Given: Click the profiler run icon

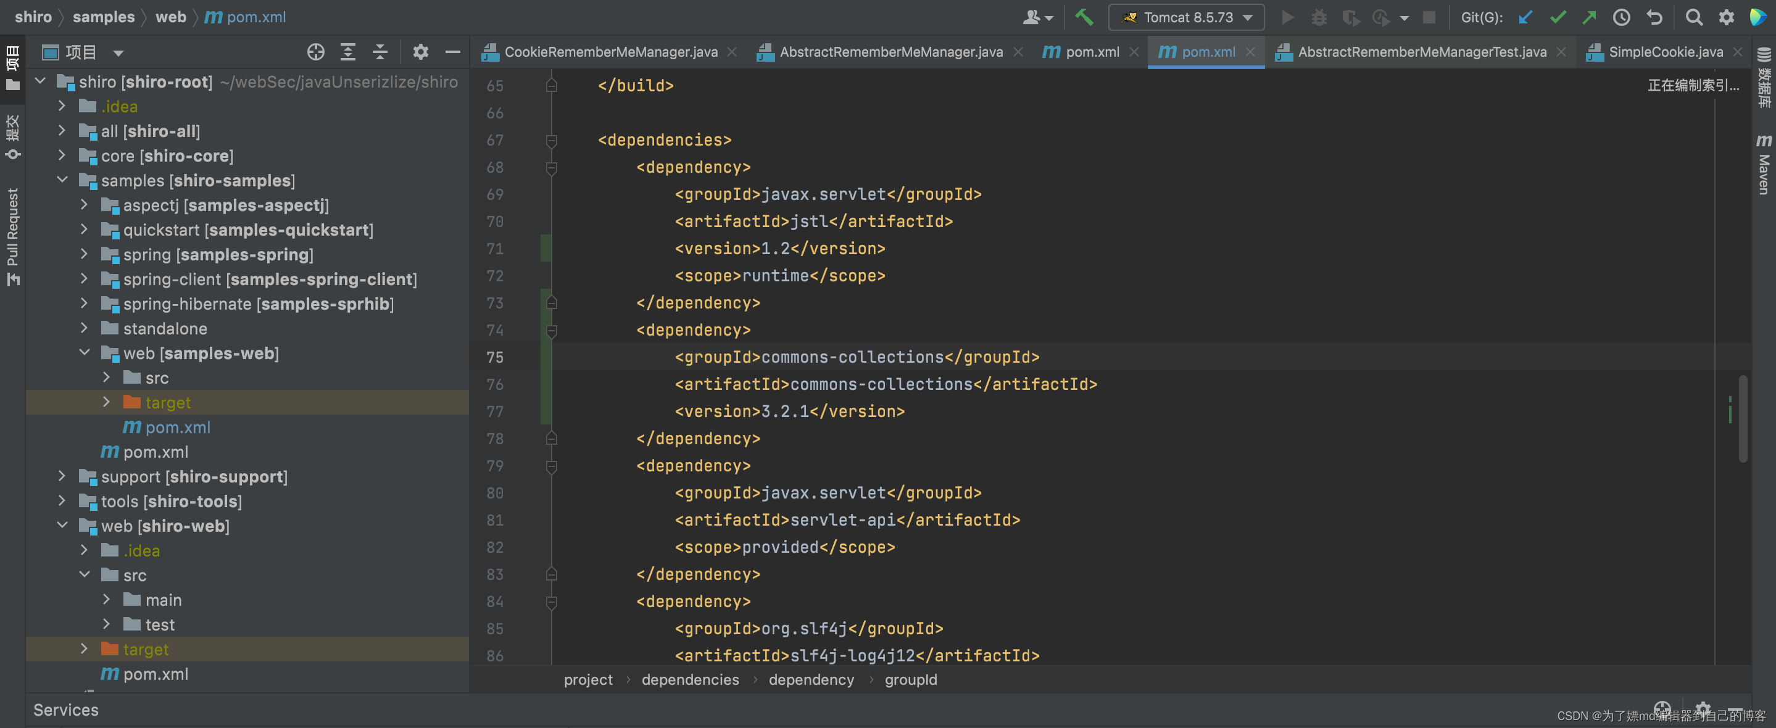Looking at the screenshot, I should point(1381,17).
